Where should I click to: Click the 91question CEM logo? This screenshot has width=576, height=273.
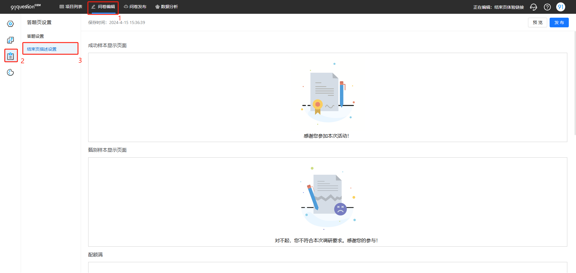point(25,7)
